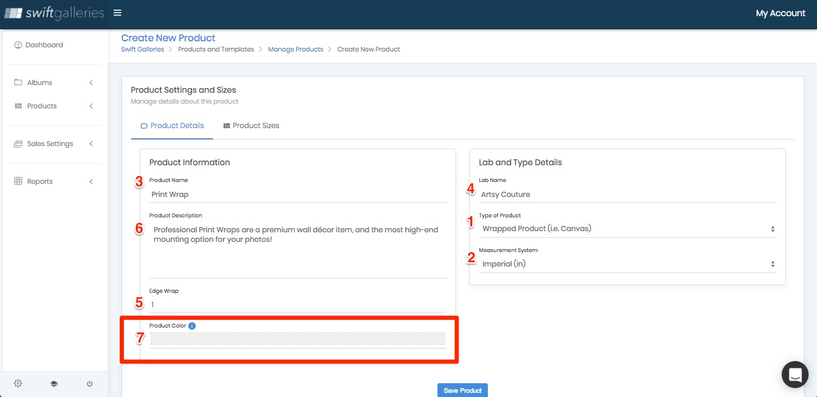Open My Account menu
The image size is (817, 397).
point(780,13)
